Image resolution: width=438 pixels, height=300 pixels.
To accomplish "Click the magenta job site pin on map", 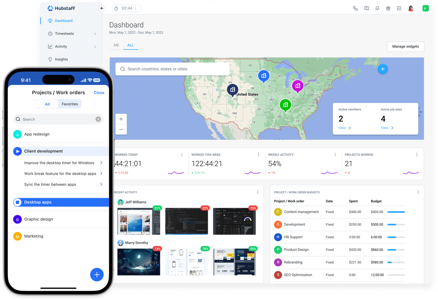I will coord(298,86).
